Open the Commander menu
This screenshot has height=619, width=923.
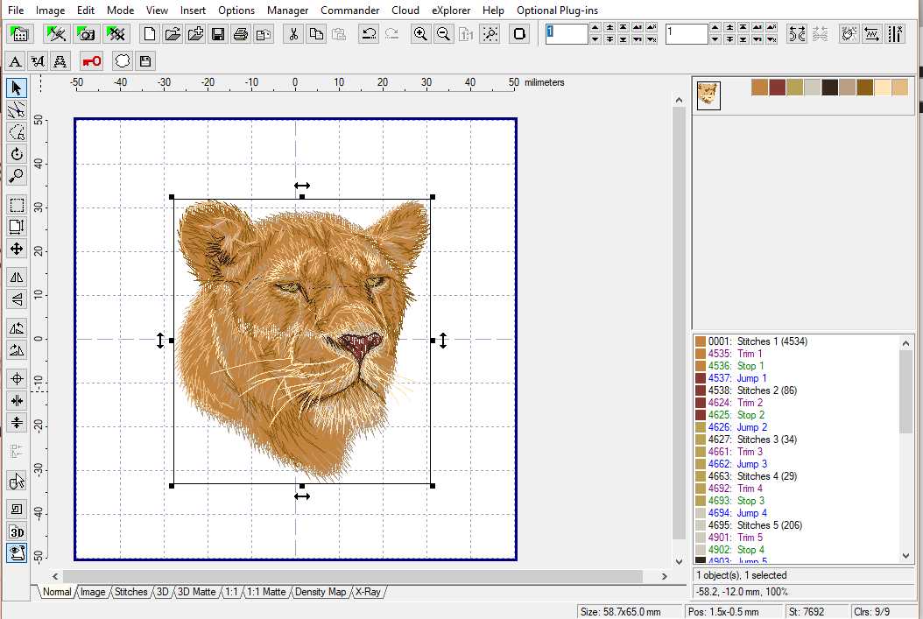350,11
